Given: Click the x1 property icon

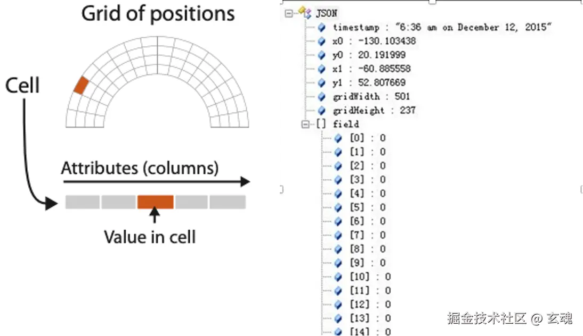Looking at the screenshot, I should click(x=322, y=69).
